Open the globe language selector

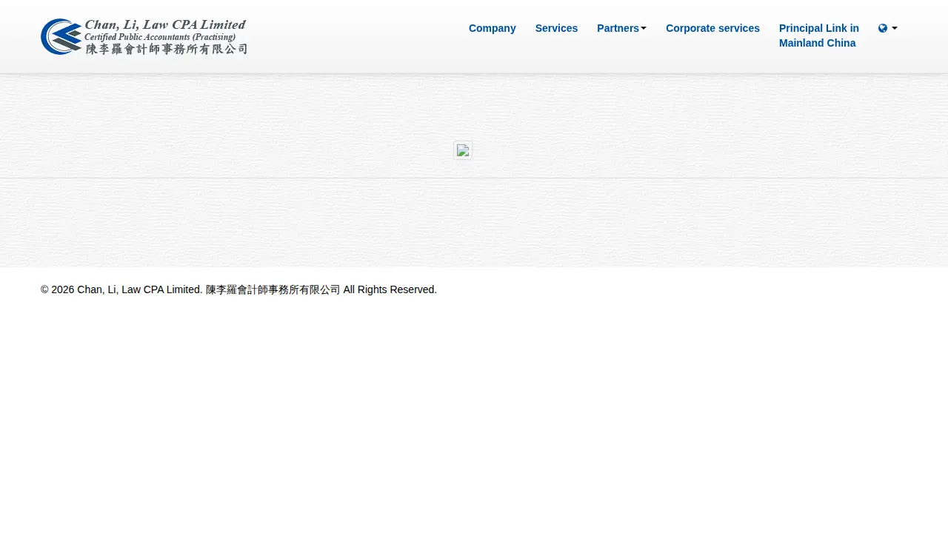(x=888, y=28)
